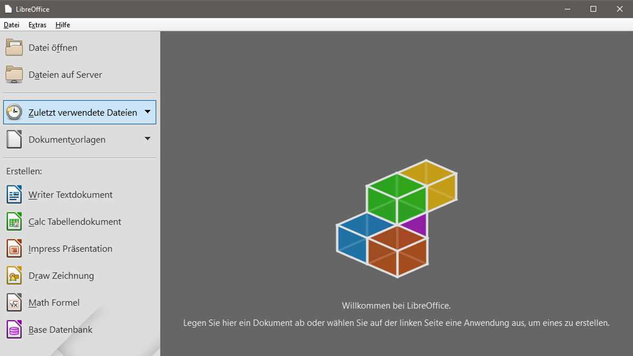The width and height of the screenshot is (633, 356).
Task: Create a new Base Datenbank
Action: click(x=61, y=330)
